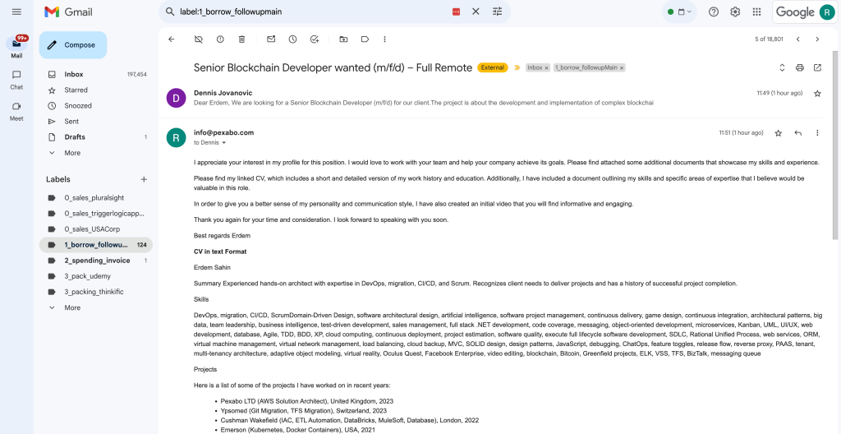Image resolution: width=841 pixels, height=434 pixels.
Task: Click the Labels tag icon in toolbar
Action: [x=365, y=39]
